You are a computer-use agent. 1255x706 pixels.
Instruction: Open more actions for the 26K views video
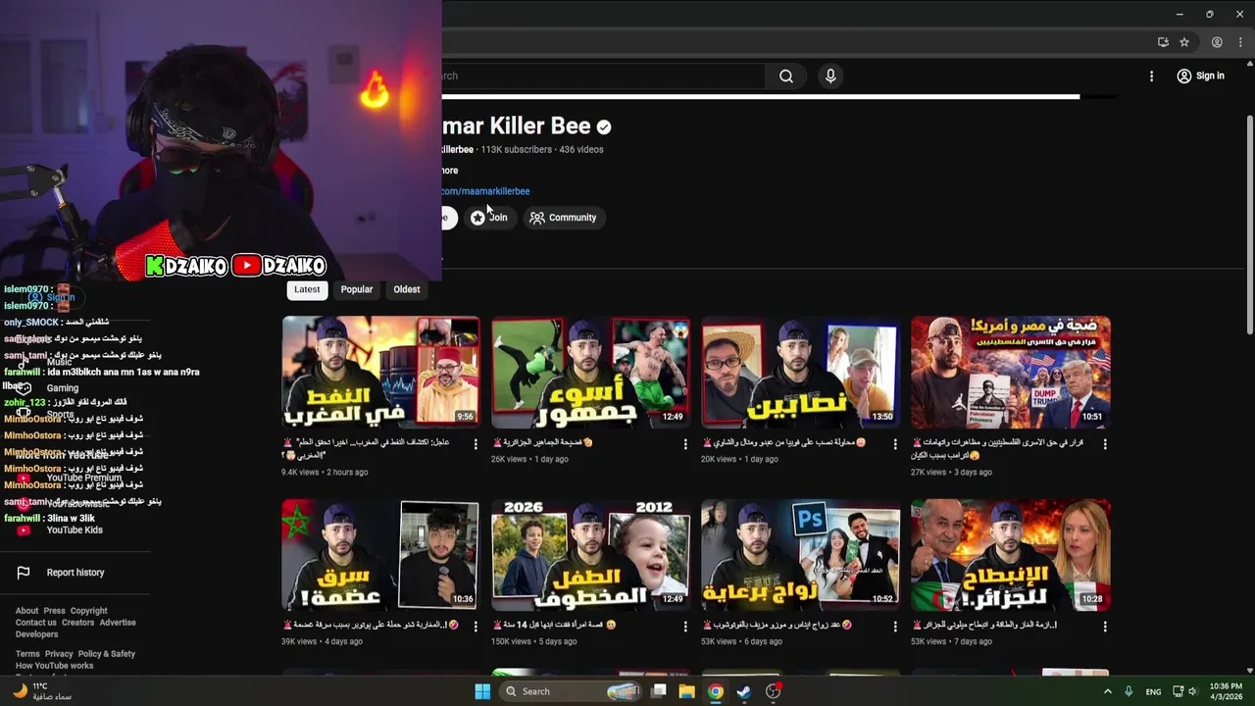685,444
